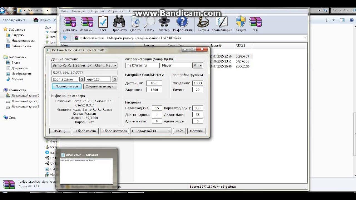Viewport: 356px width, 200px height.
Task: Click Дистанция field with value 80.0
Action: (154, 83)
